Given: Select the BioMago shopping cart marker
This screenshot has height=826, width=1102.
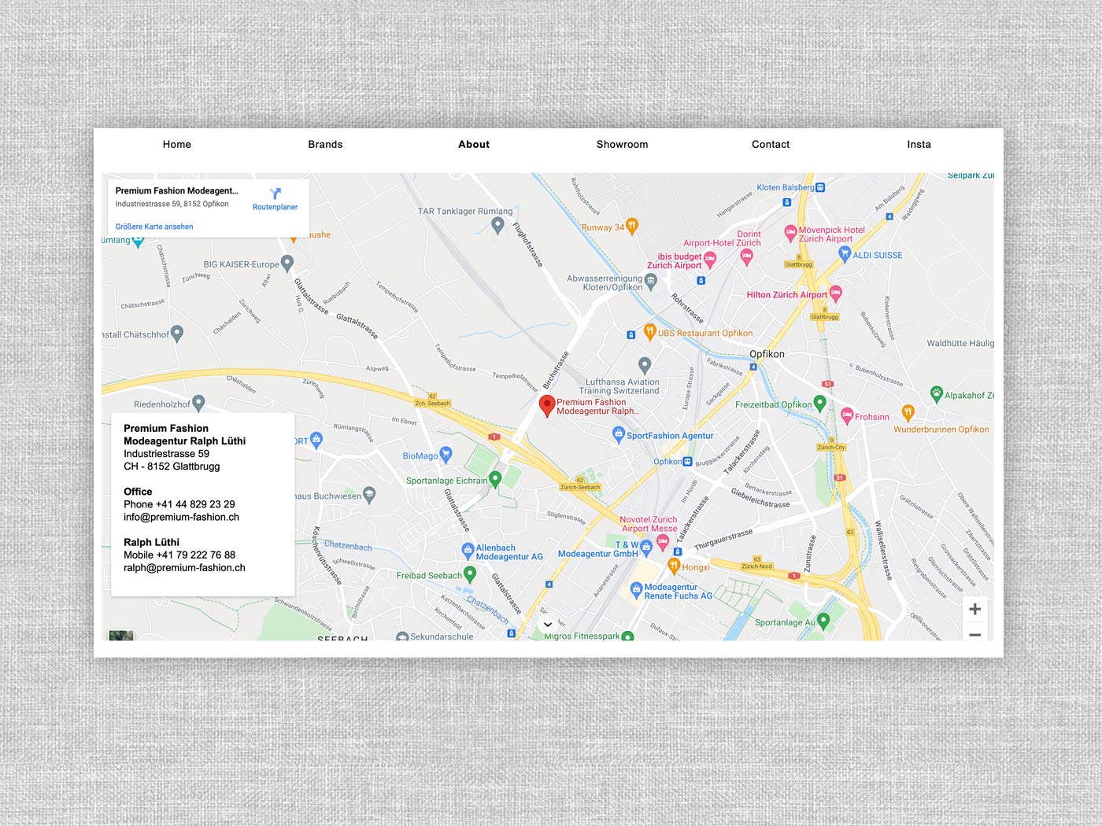Looking at the screenshot, I should pos(446,454).
